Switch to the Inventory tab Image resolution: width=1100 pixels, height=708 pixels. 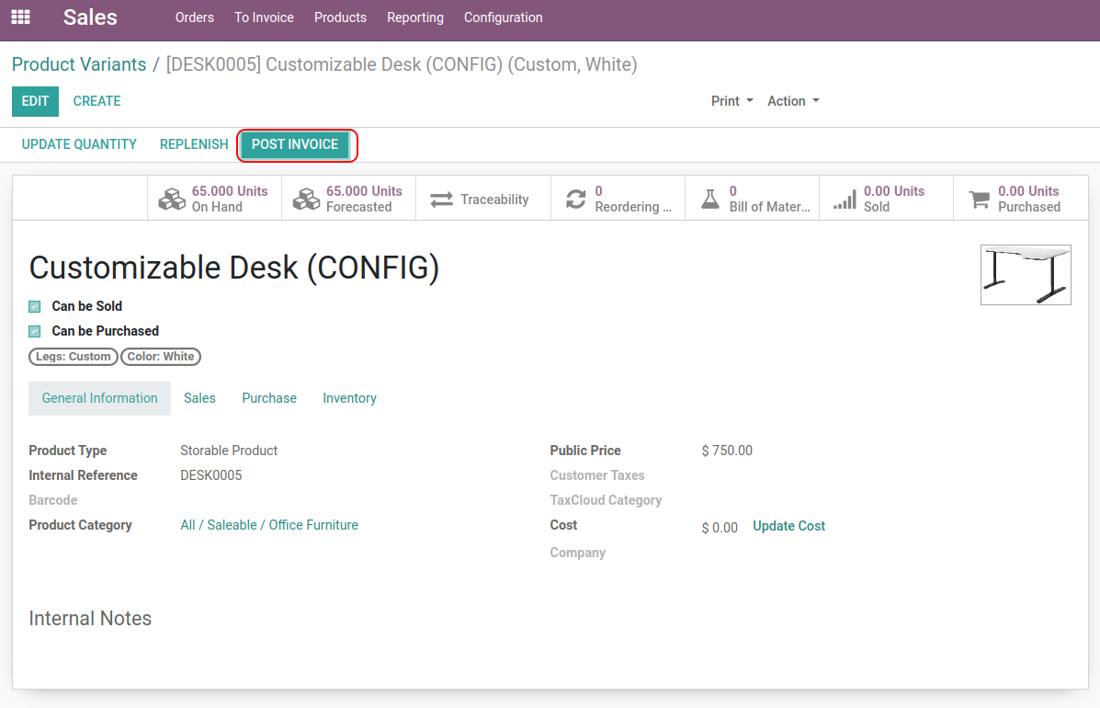tap(349, 398)
